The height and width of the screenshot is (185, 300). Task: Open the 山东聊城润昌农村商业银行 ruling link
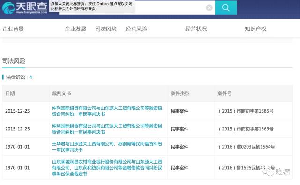point(107,168)
